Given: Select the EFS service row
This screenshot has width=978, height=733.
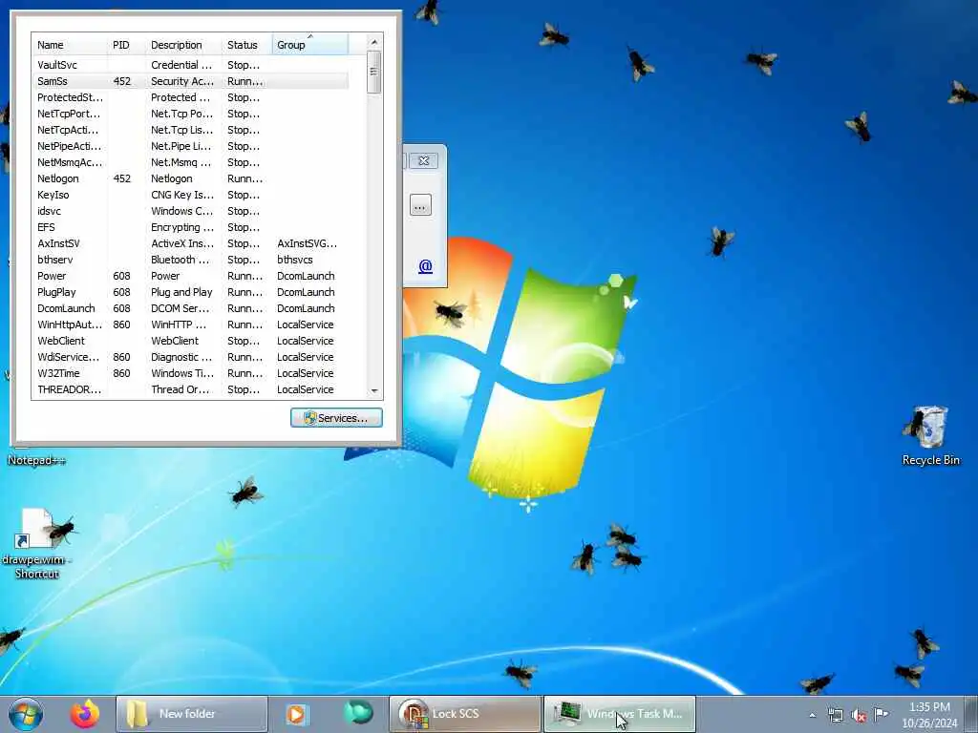Looking at the screenshot, I should pyautogui.click(x=190, y=227).
